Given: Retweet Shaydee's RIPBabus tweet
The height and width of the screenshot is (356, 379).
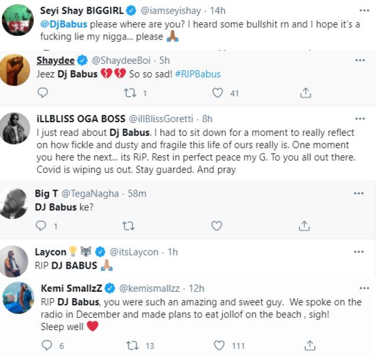Looking at the screenshot, I should [x=128, y=93].
